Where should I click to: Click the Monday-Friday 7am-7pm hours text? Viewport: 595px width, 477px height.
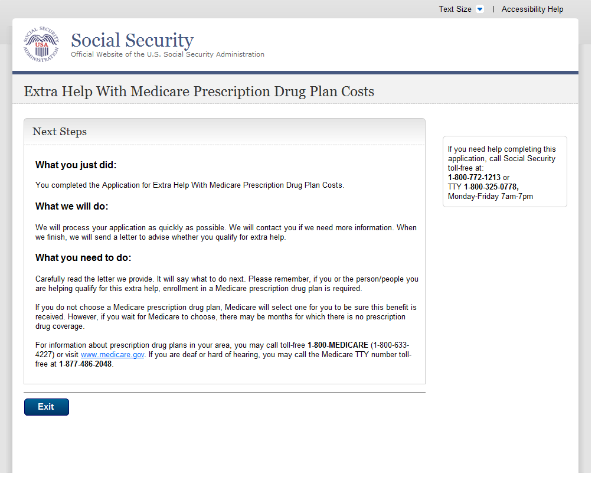point(490,196)
